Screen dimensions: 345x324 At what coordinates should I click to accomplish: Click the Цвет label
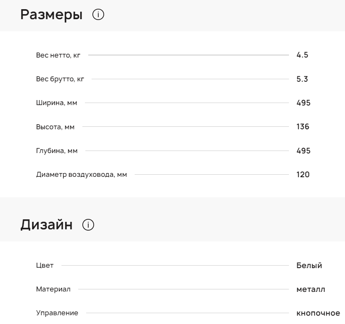click(x=45, y=266)
